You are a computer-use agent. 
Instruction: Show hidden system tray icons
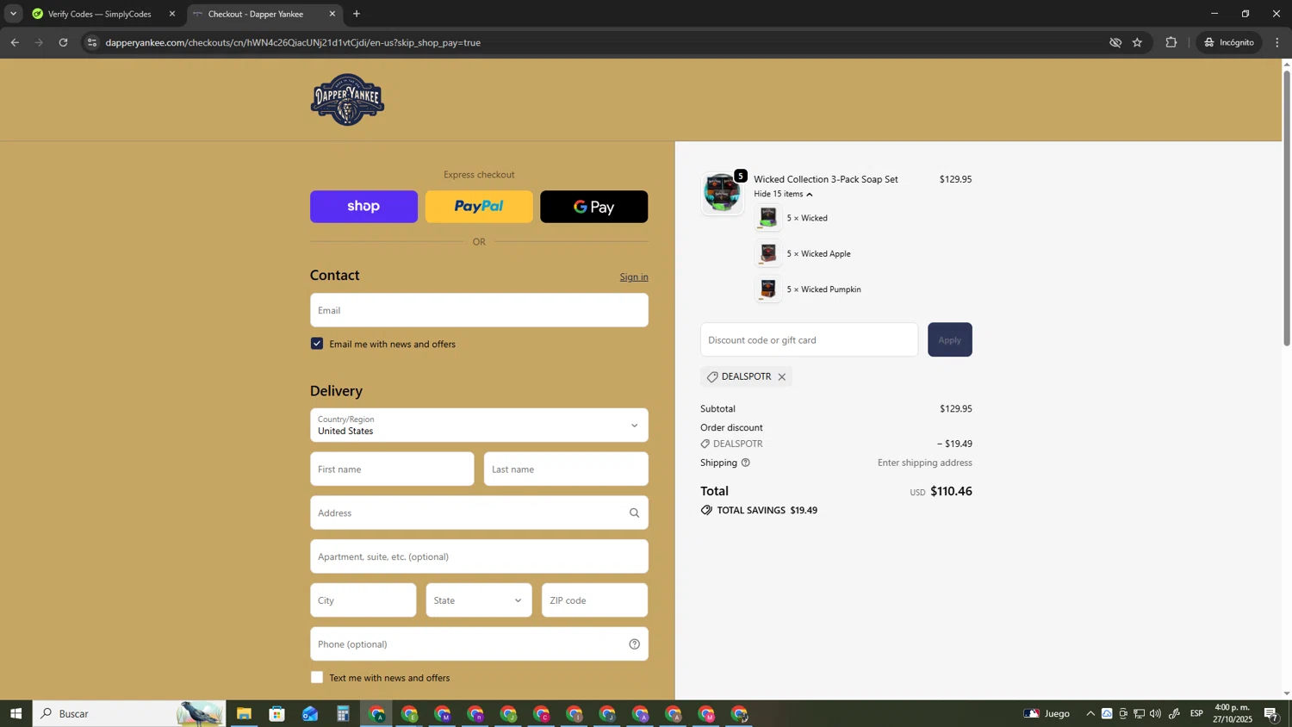click(1090, 713)
